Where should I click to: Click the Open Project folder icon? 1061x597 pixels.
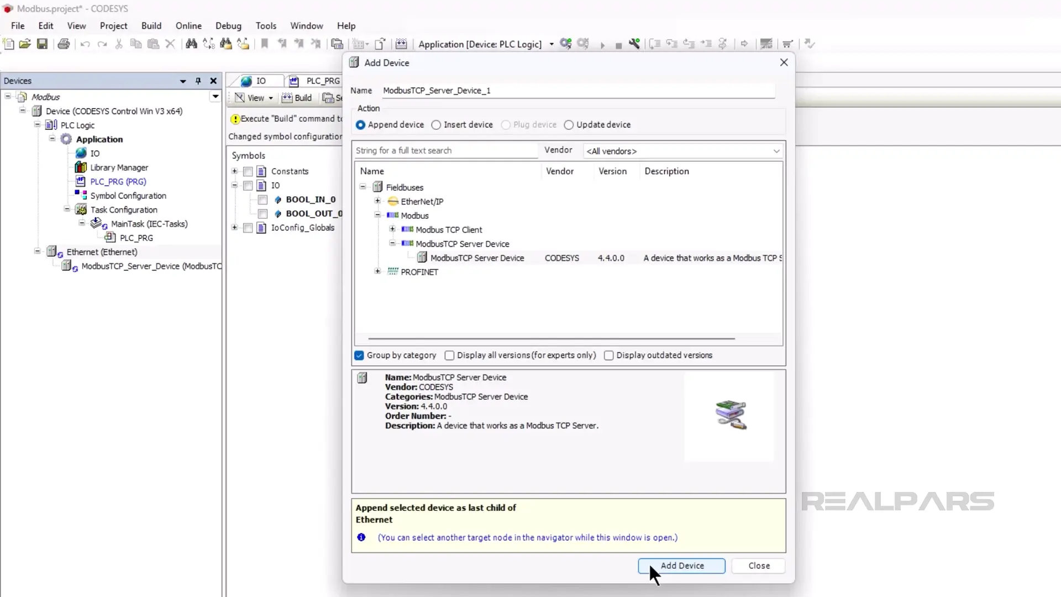pos(25,44)
